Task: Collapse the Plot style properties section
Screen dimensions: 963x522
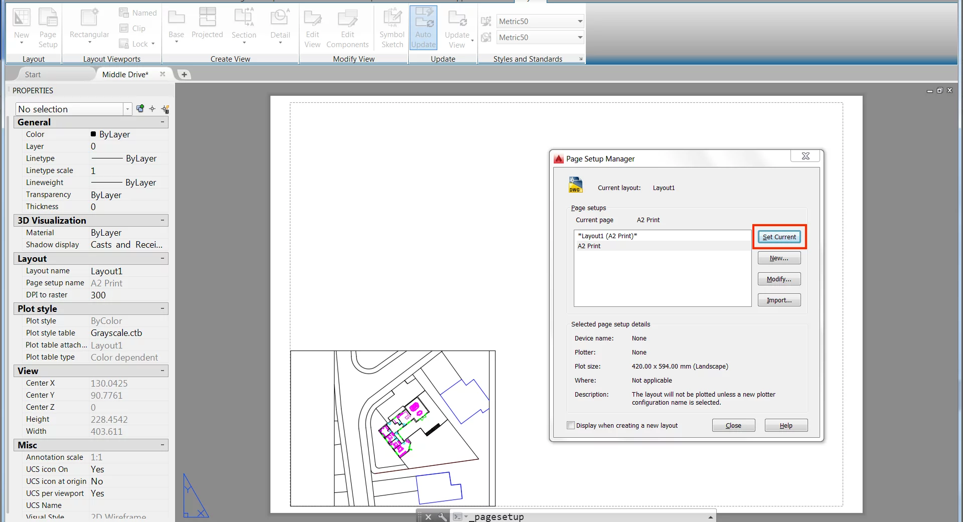Action: (162, 308)
